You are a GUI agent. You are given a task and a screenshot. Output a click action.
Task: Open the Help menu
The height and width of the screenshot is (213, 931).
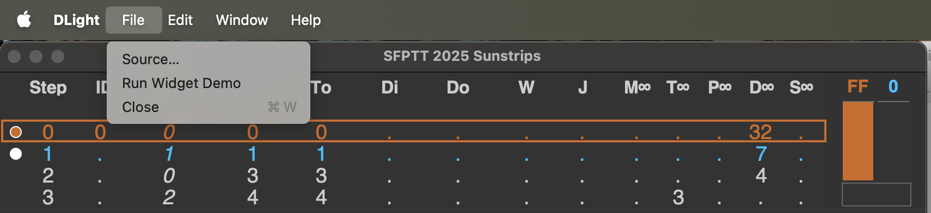point(305,20)
